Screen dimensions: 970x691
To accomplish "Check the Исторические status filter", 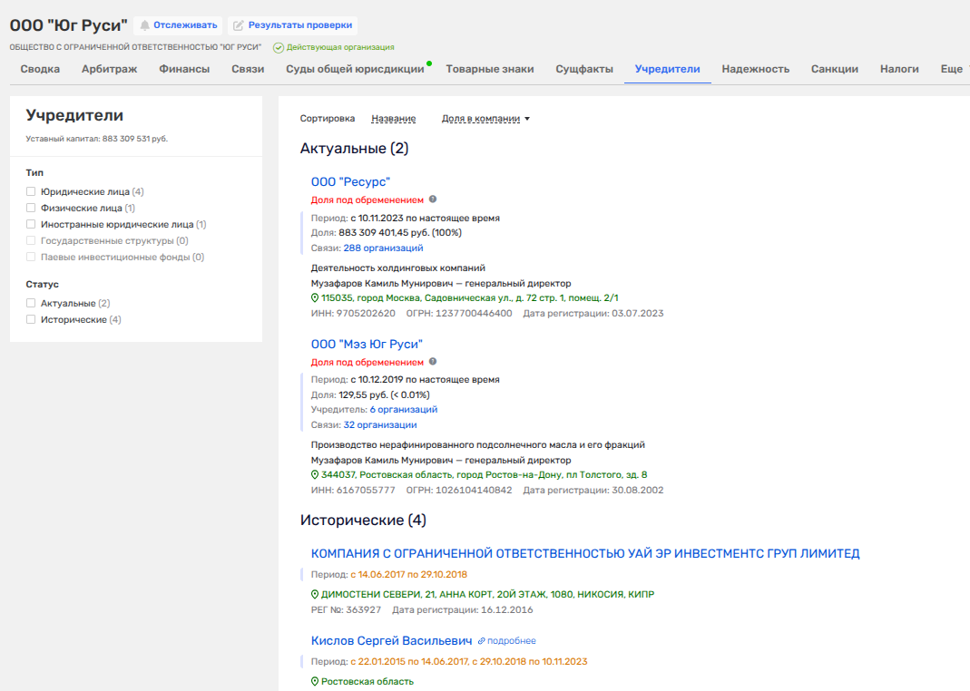I will click(31, 319).
